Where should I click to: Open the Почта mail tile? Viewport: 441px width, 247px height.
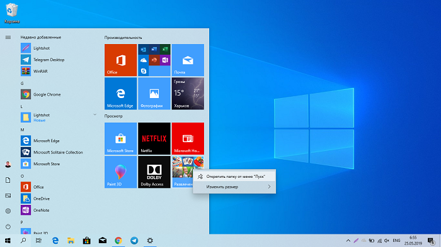click(188, 60)
